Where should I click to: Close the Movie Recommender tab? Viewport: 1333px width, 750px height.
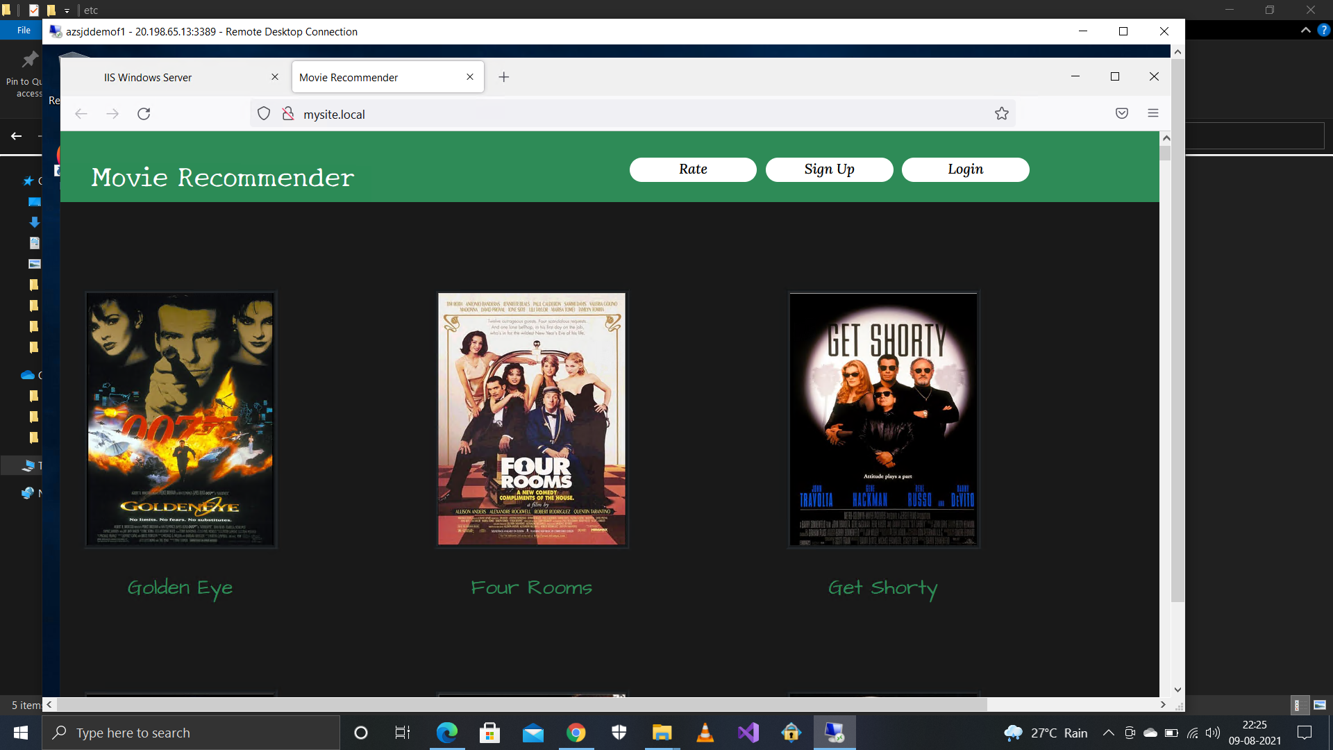pyautogui.click(x=470, y=77)
